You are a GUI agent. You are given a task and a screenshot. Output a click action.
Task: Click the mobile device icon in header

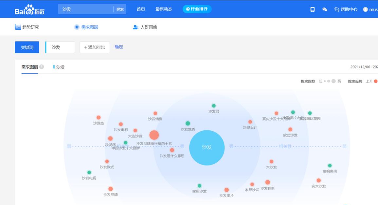(313, 9)
